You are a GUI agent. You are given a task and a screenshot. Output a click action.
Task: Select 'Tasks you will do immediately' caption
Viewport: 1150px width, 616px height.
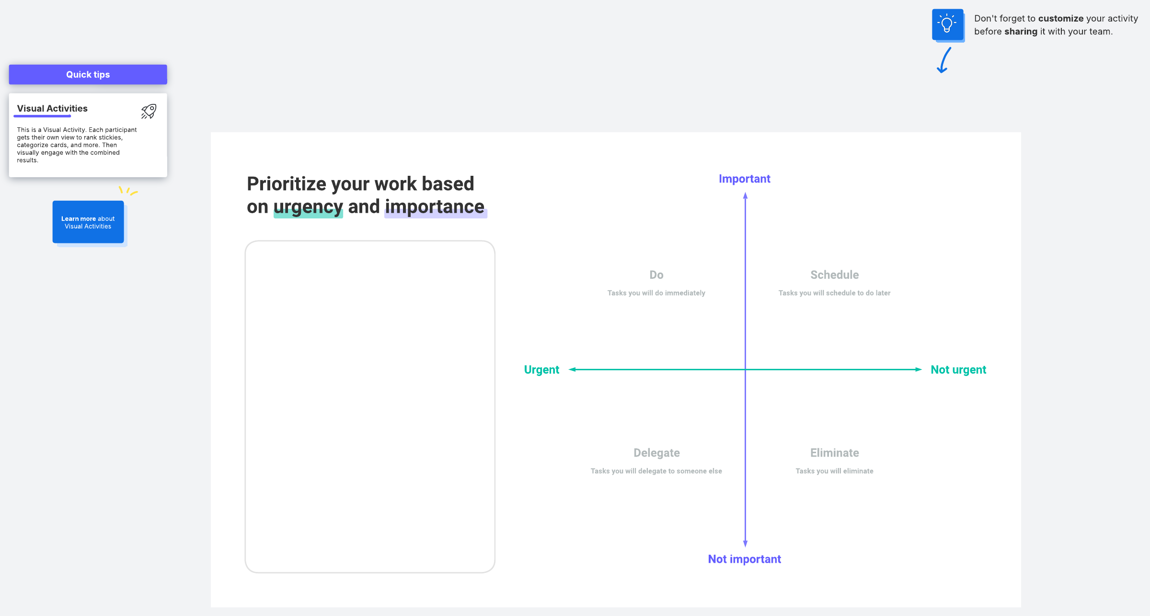click(656, 293)
